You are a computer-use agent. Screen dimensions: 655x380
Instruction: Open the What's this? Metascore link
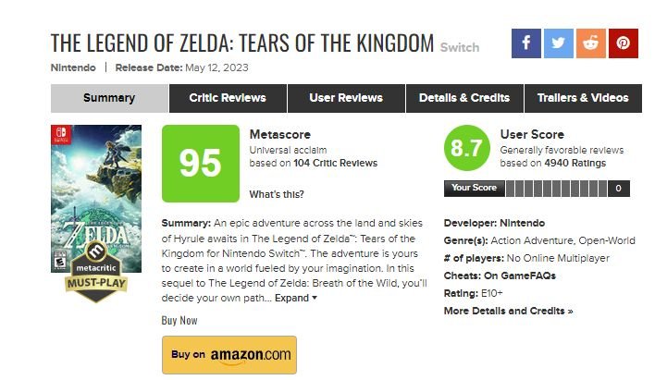277,194
